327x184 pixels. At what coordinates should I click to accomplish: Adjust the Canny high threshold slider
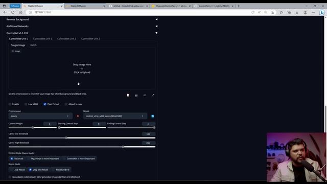82,147
